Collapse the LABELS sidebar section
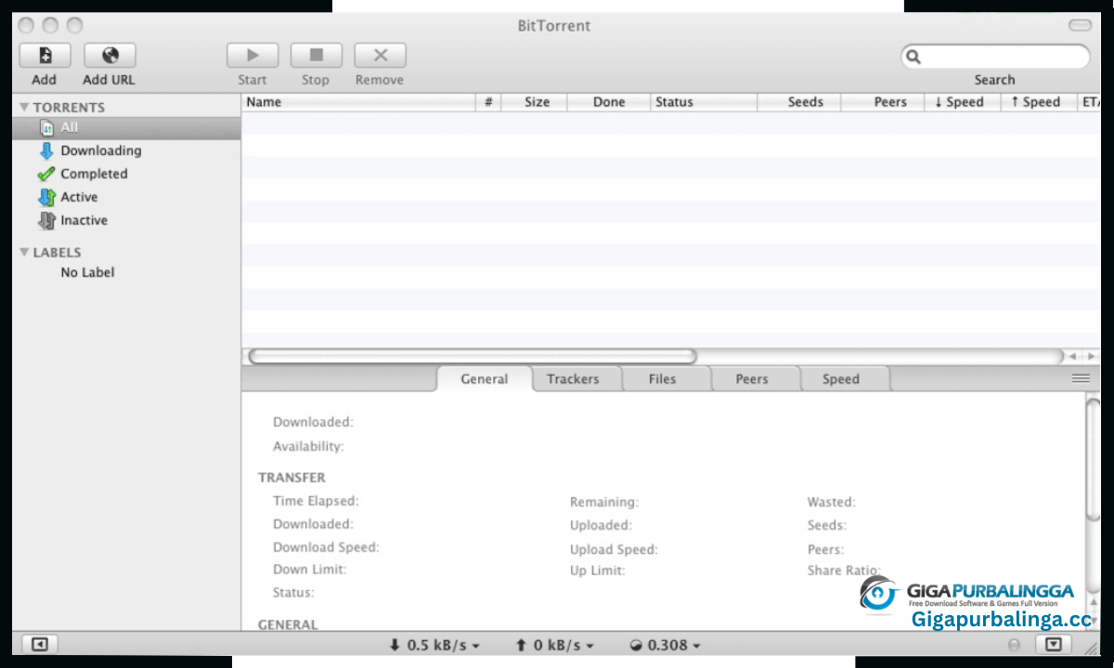Viewport: 1114px width, 668px height. pos(25,252)
